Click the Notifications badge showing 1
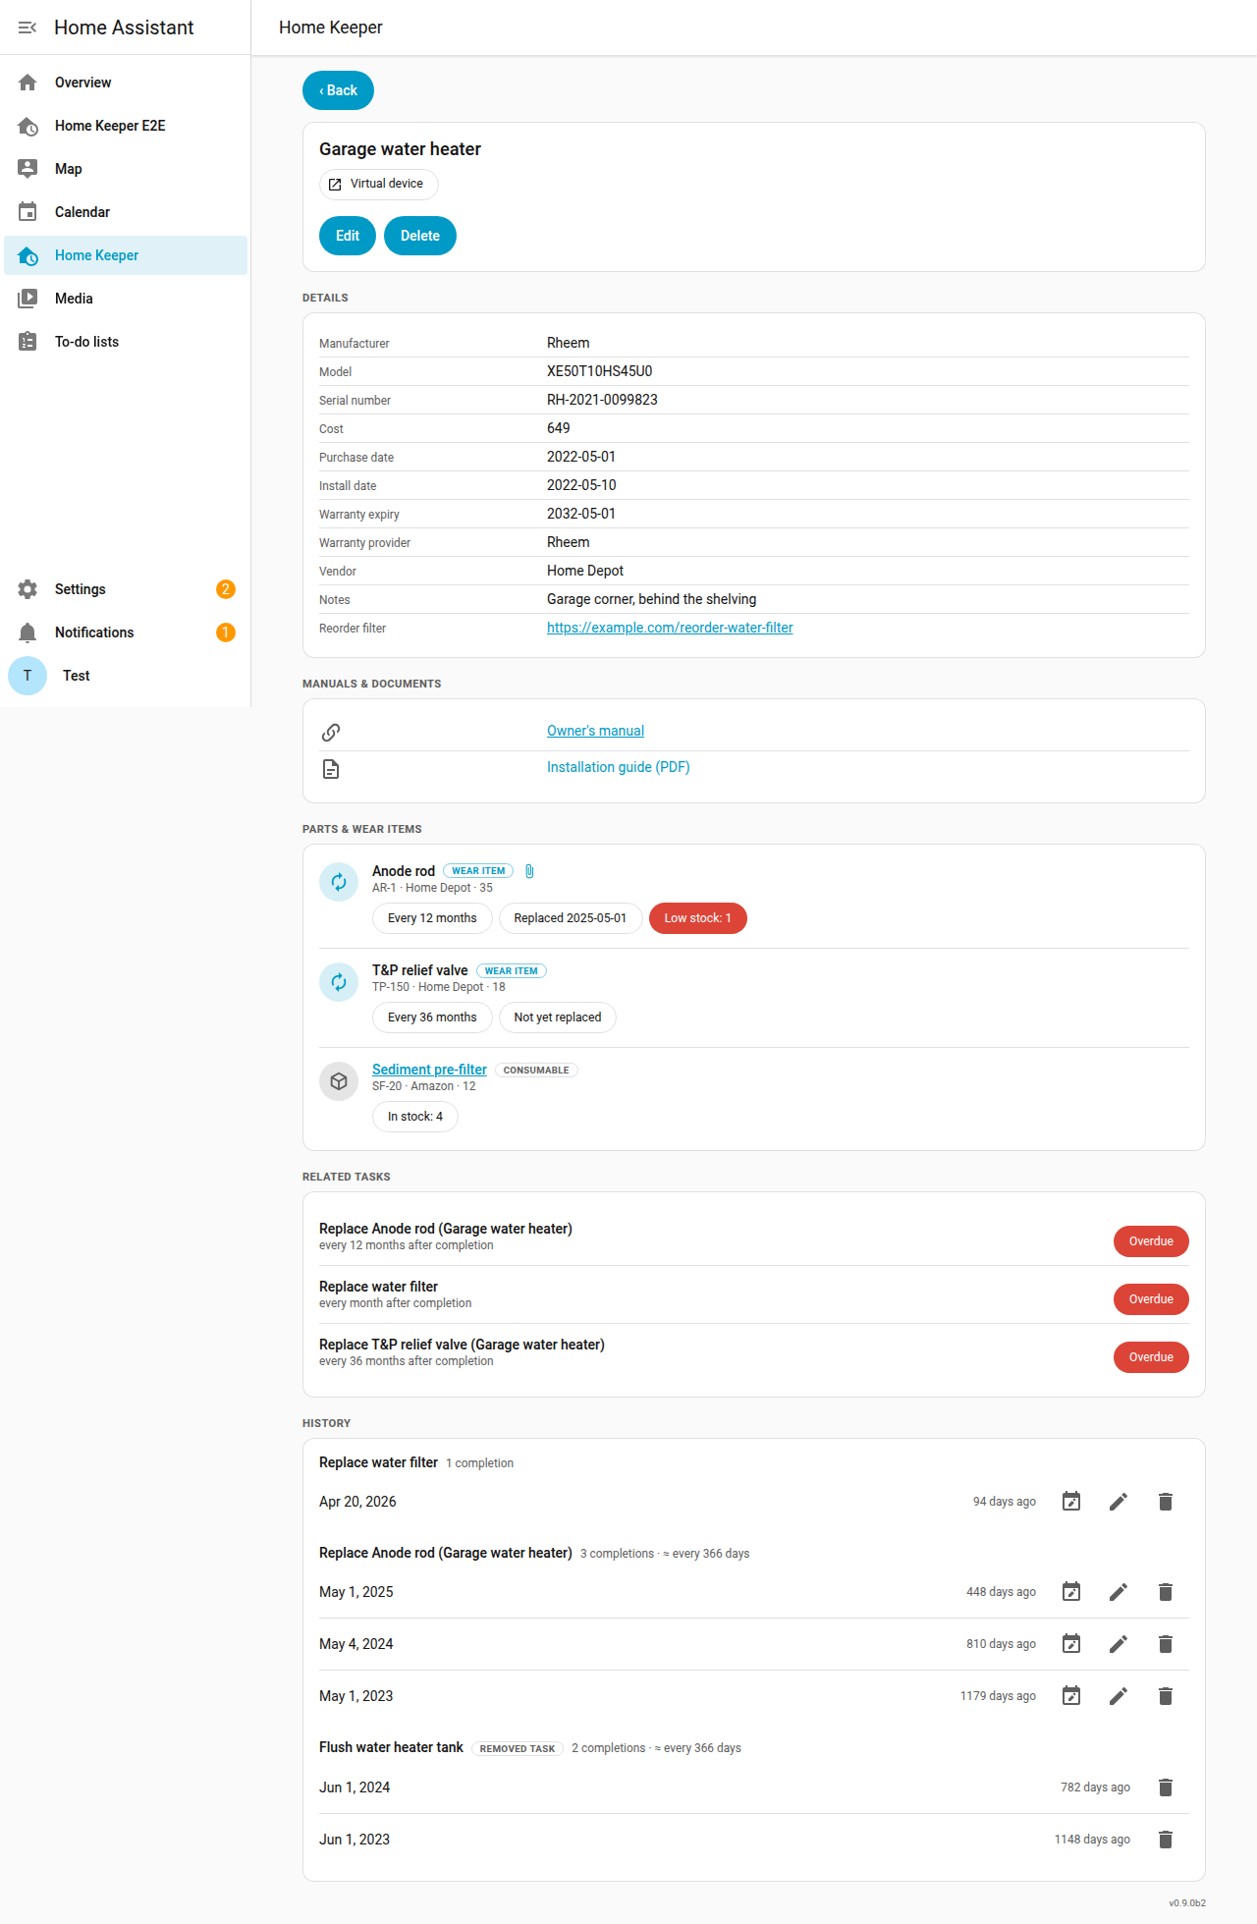The height and width of the screenshot is (1924, 1257). click(226, 632)
